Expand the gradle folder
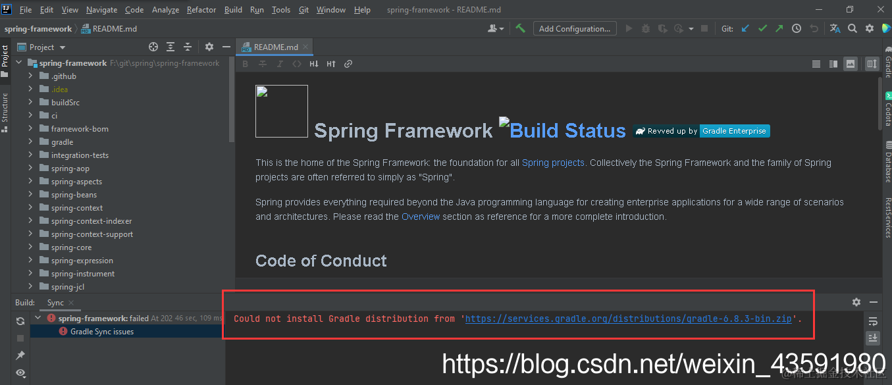The height and width of the screenshot is (385, 892). point(30,142)
